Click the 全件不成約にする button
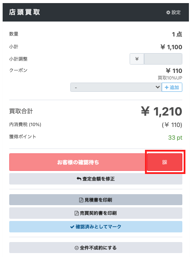Screen dimensions: 192x257 click(x=96, y=248)
